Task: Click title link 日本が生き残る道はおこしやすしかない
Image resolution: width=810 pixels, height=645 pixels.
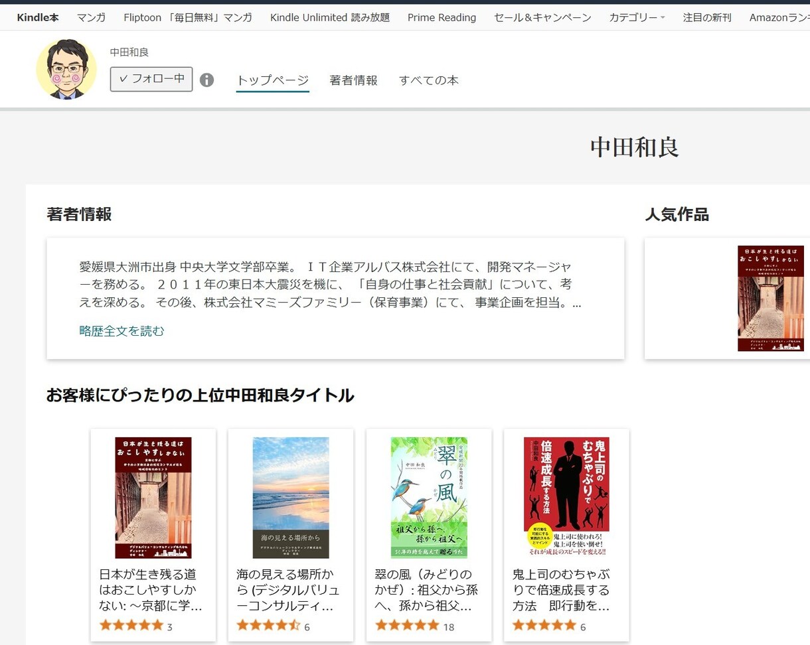Action: (151, 590)
